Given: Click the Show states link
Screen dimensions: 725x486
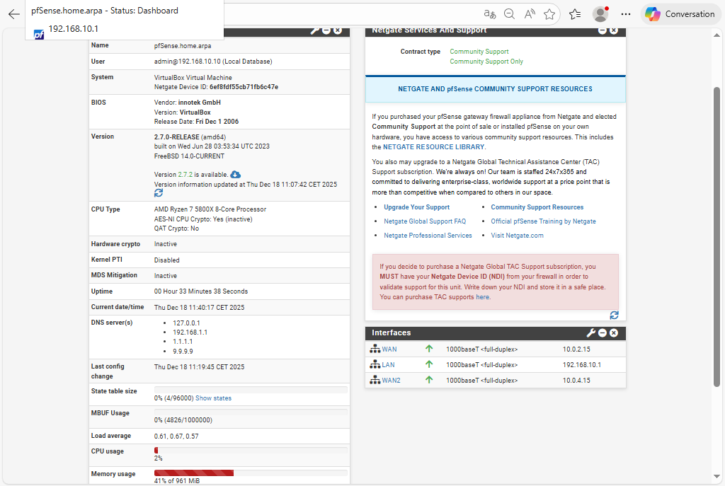Looking at the screenshot, I should (x=213, y=398).
